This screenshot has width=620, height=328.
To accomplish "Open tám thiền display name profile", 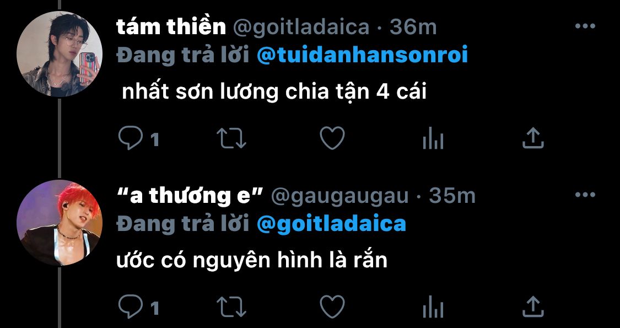I will 171,27.
